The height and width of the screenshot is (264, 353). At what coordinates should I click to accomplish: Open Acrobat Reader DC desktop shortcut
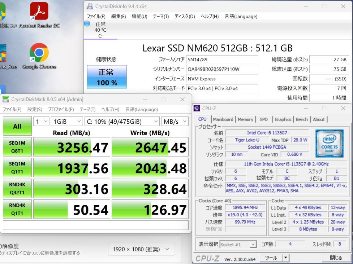point(39,11)
